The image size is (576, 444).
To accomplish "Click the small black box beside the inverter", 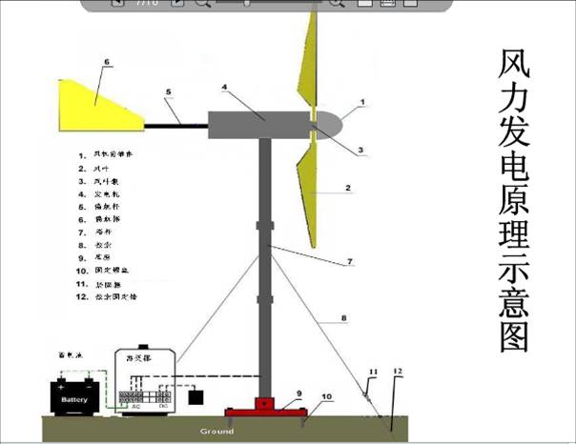I will click(x=195, y=394).
